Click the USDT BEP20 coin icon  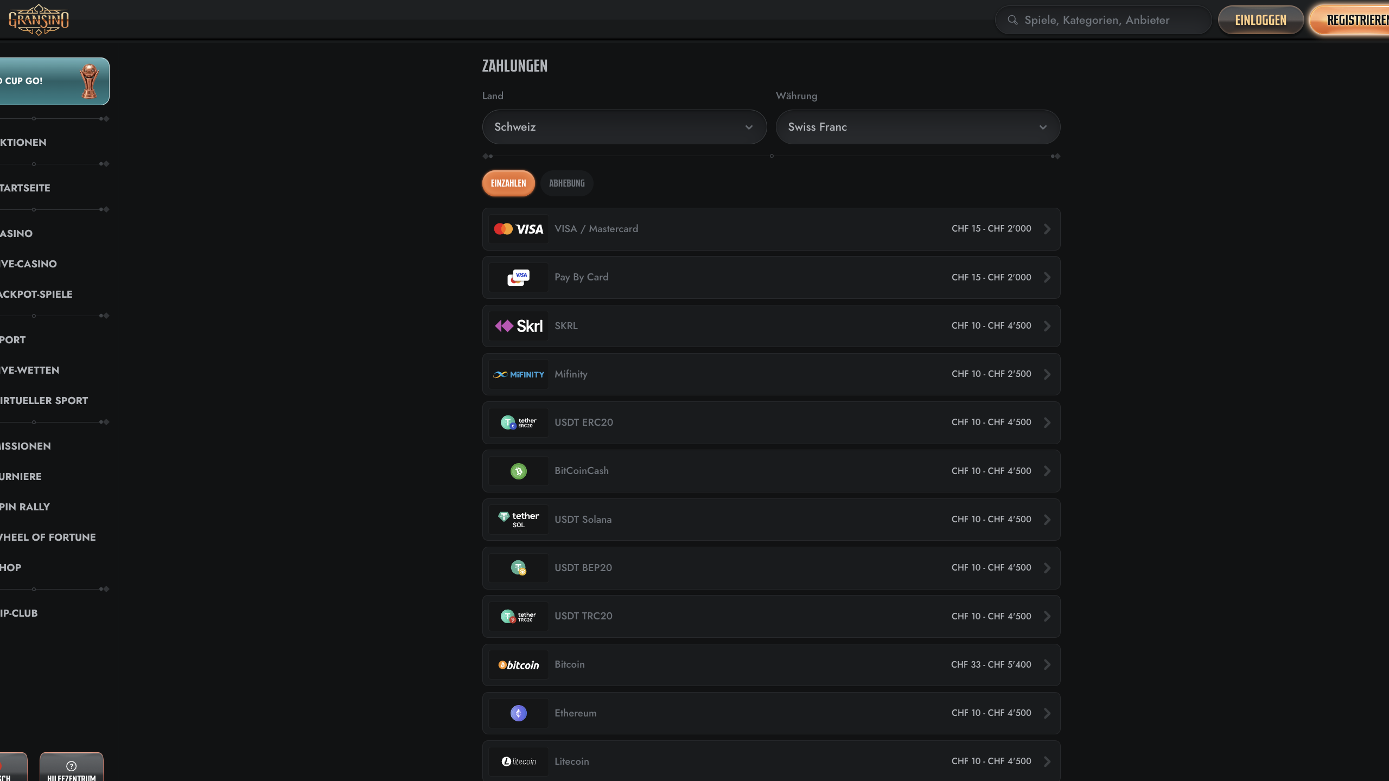[x=519, y=568]
